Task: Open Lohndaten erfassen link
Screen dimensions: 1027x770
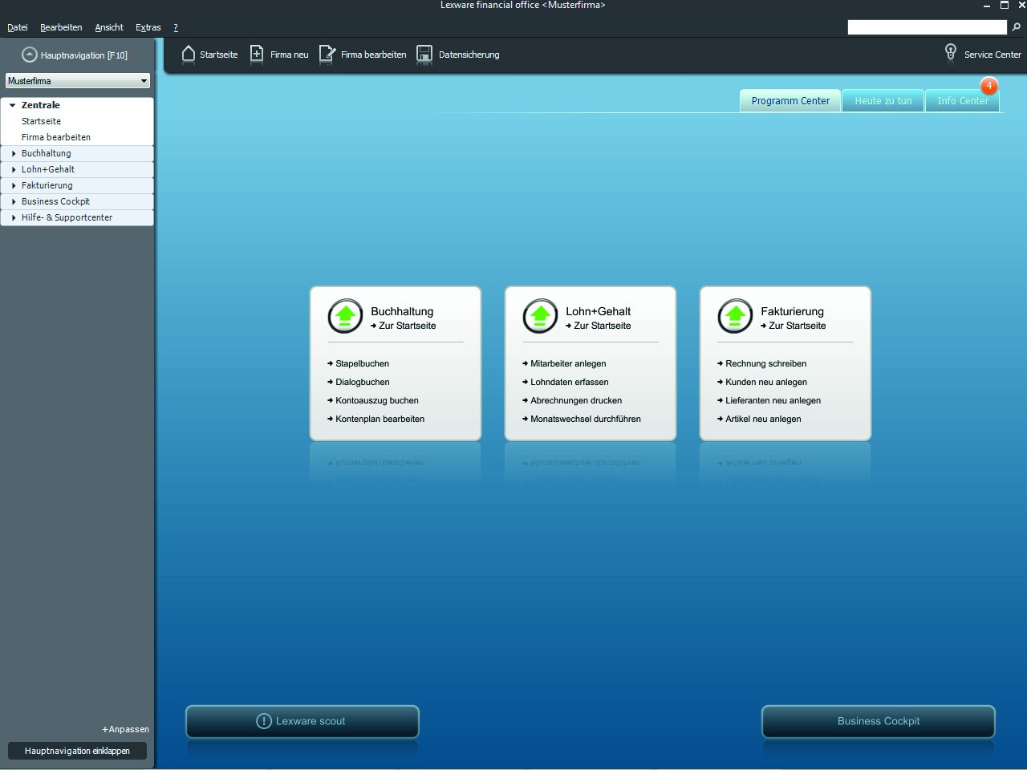Action: tap(566, 382)
